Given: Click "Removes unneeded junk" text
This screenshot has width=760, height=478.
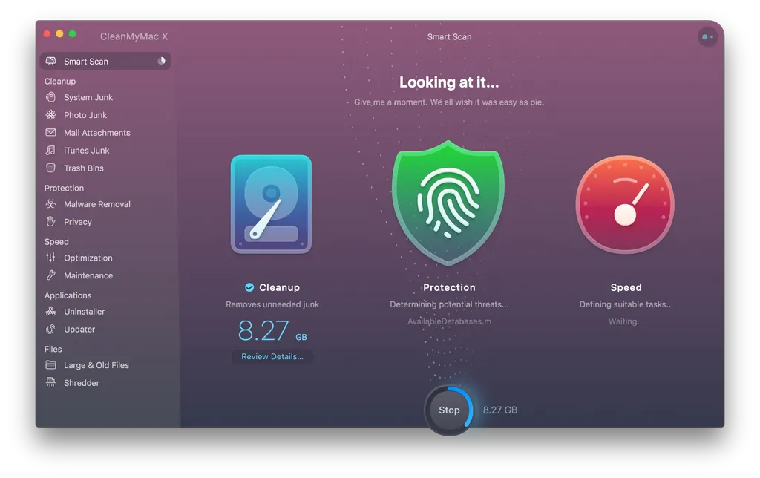Looking at the screenshot, I should click(272, 304).
